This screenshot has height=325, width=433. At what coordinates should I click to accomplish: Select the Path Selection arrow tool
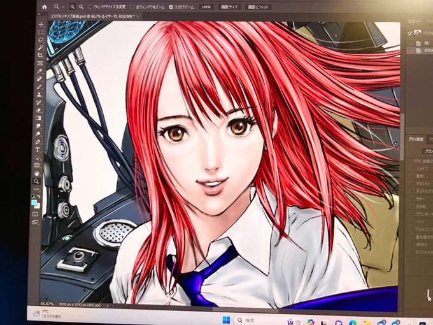[x=38, y=157]
